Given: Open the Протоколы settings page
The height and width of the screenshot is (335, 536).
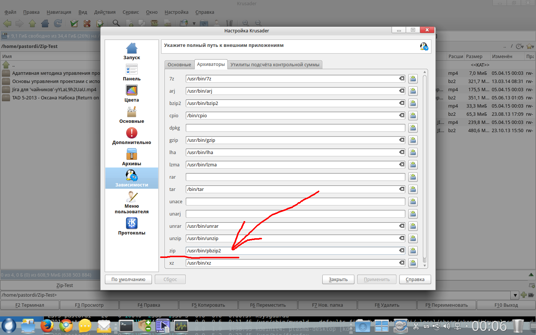Looking at the screenshot, I should coord(132,227).
